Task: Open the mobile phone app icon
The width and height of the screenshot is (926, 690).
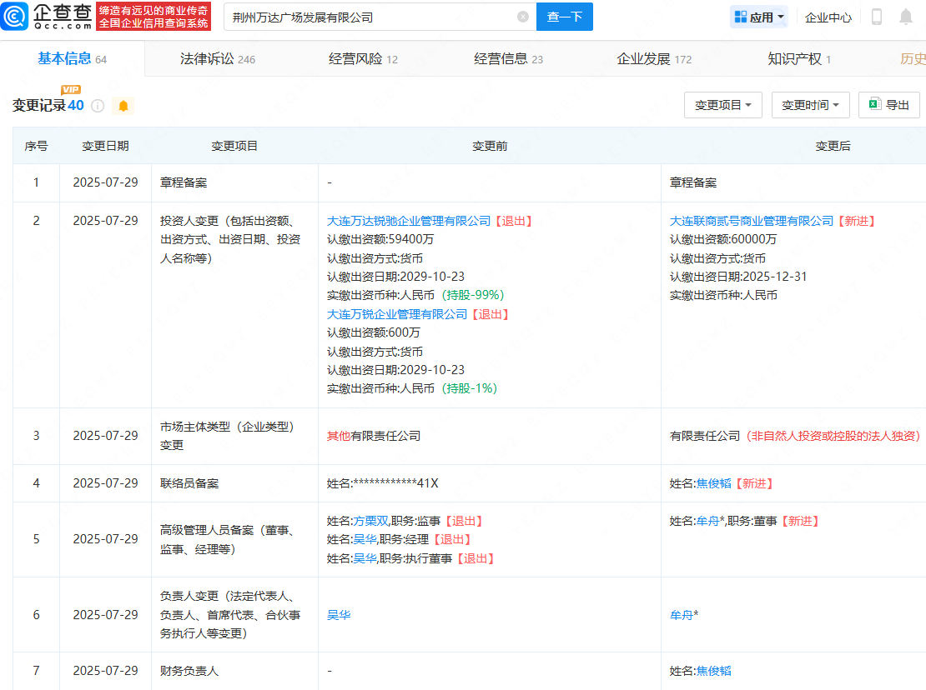Action: (877, 17)
